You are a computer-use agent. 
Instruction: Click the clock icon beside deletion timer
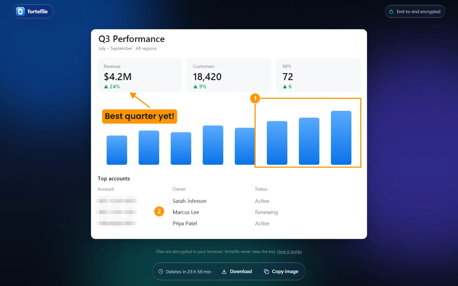coord(161,271)
